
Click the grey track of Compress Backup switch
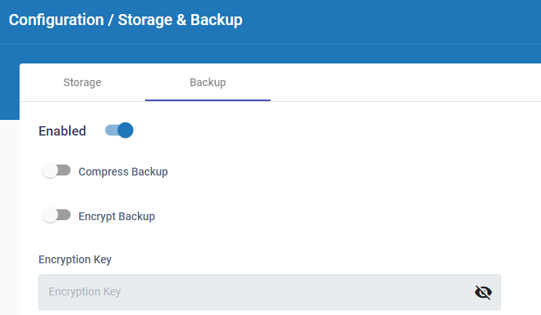click(x=65, y=170)
